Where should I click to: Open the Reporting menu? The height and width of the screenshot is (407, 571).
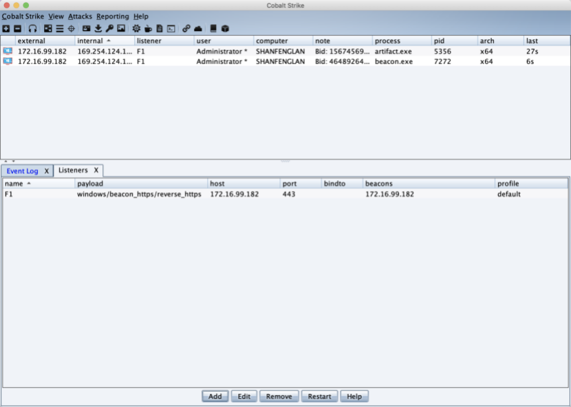113,16
